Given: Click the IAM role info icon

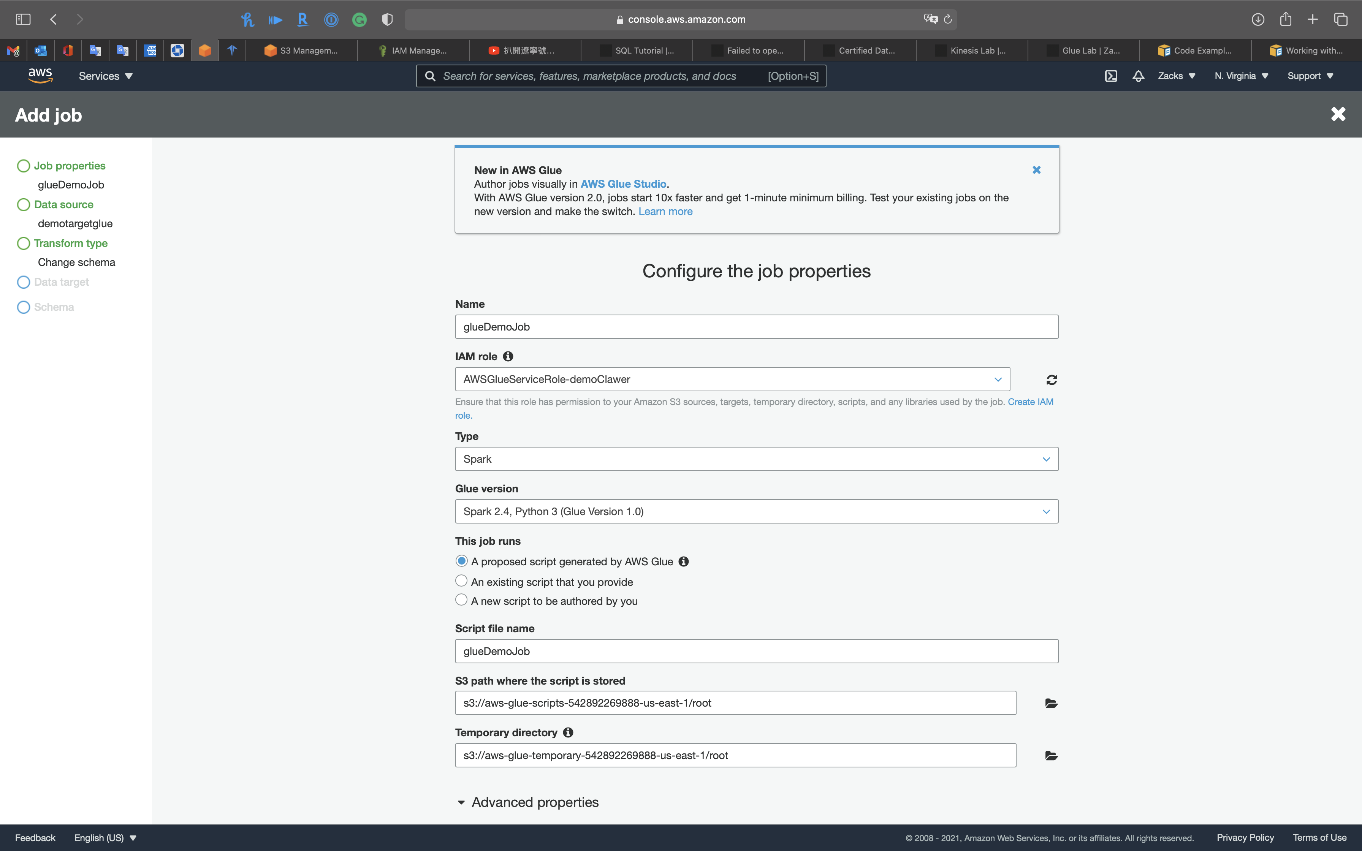Looking at the screenshot, I should tap(508, 356).
